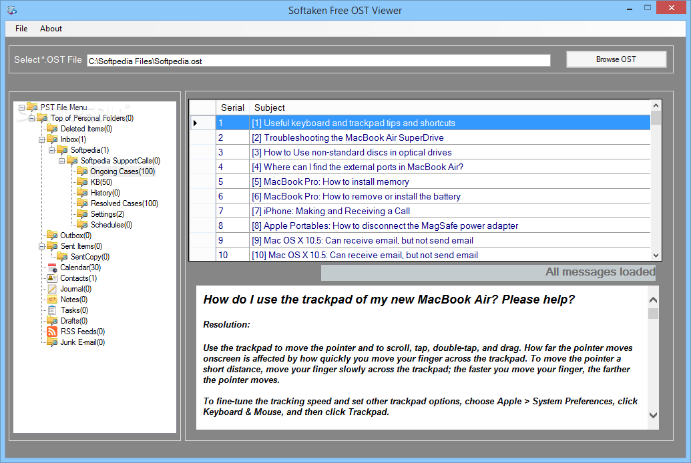
Task: Collapse the Softpedia SupportCalls node
Action: (61, 161)
